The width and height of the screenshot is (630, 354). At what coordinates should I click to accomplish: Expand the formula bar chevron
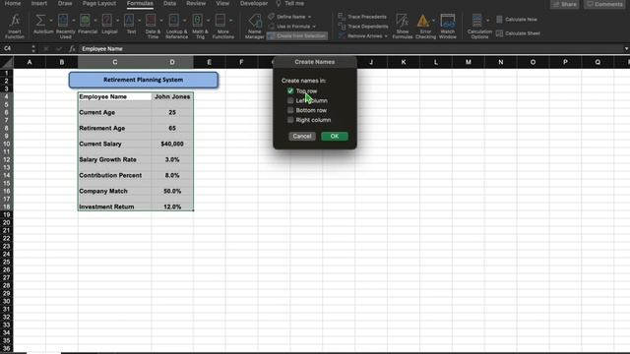click(x=626, y=48)
